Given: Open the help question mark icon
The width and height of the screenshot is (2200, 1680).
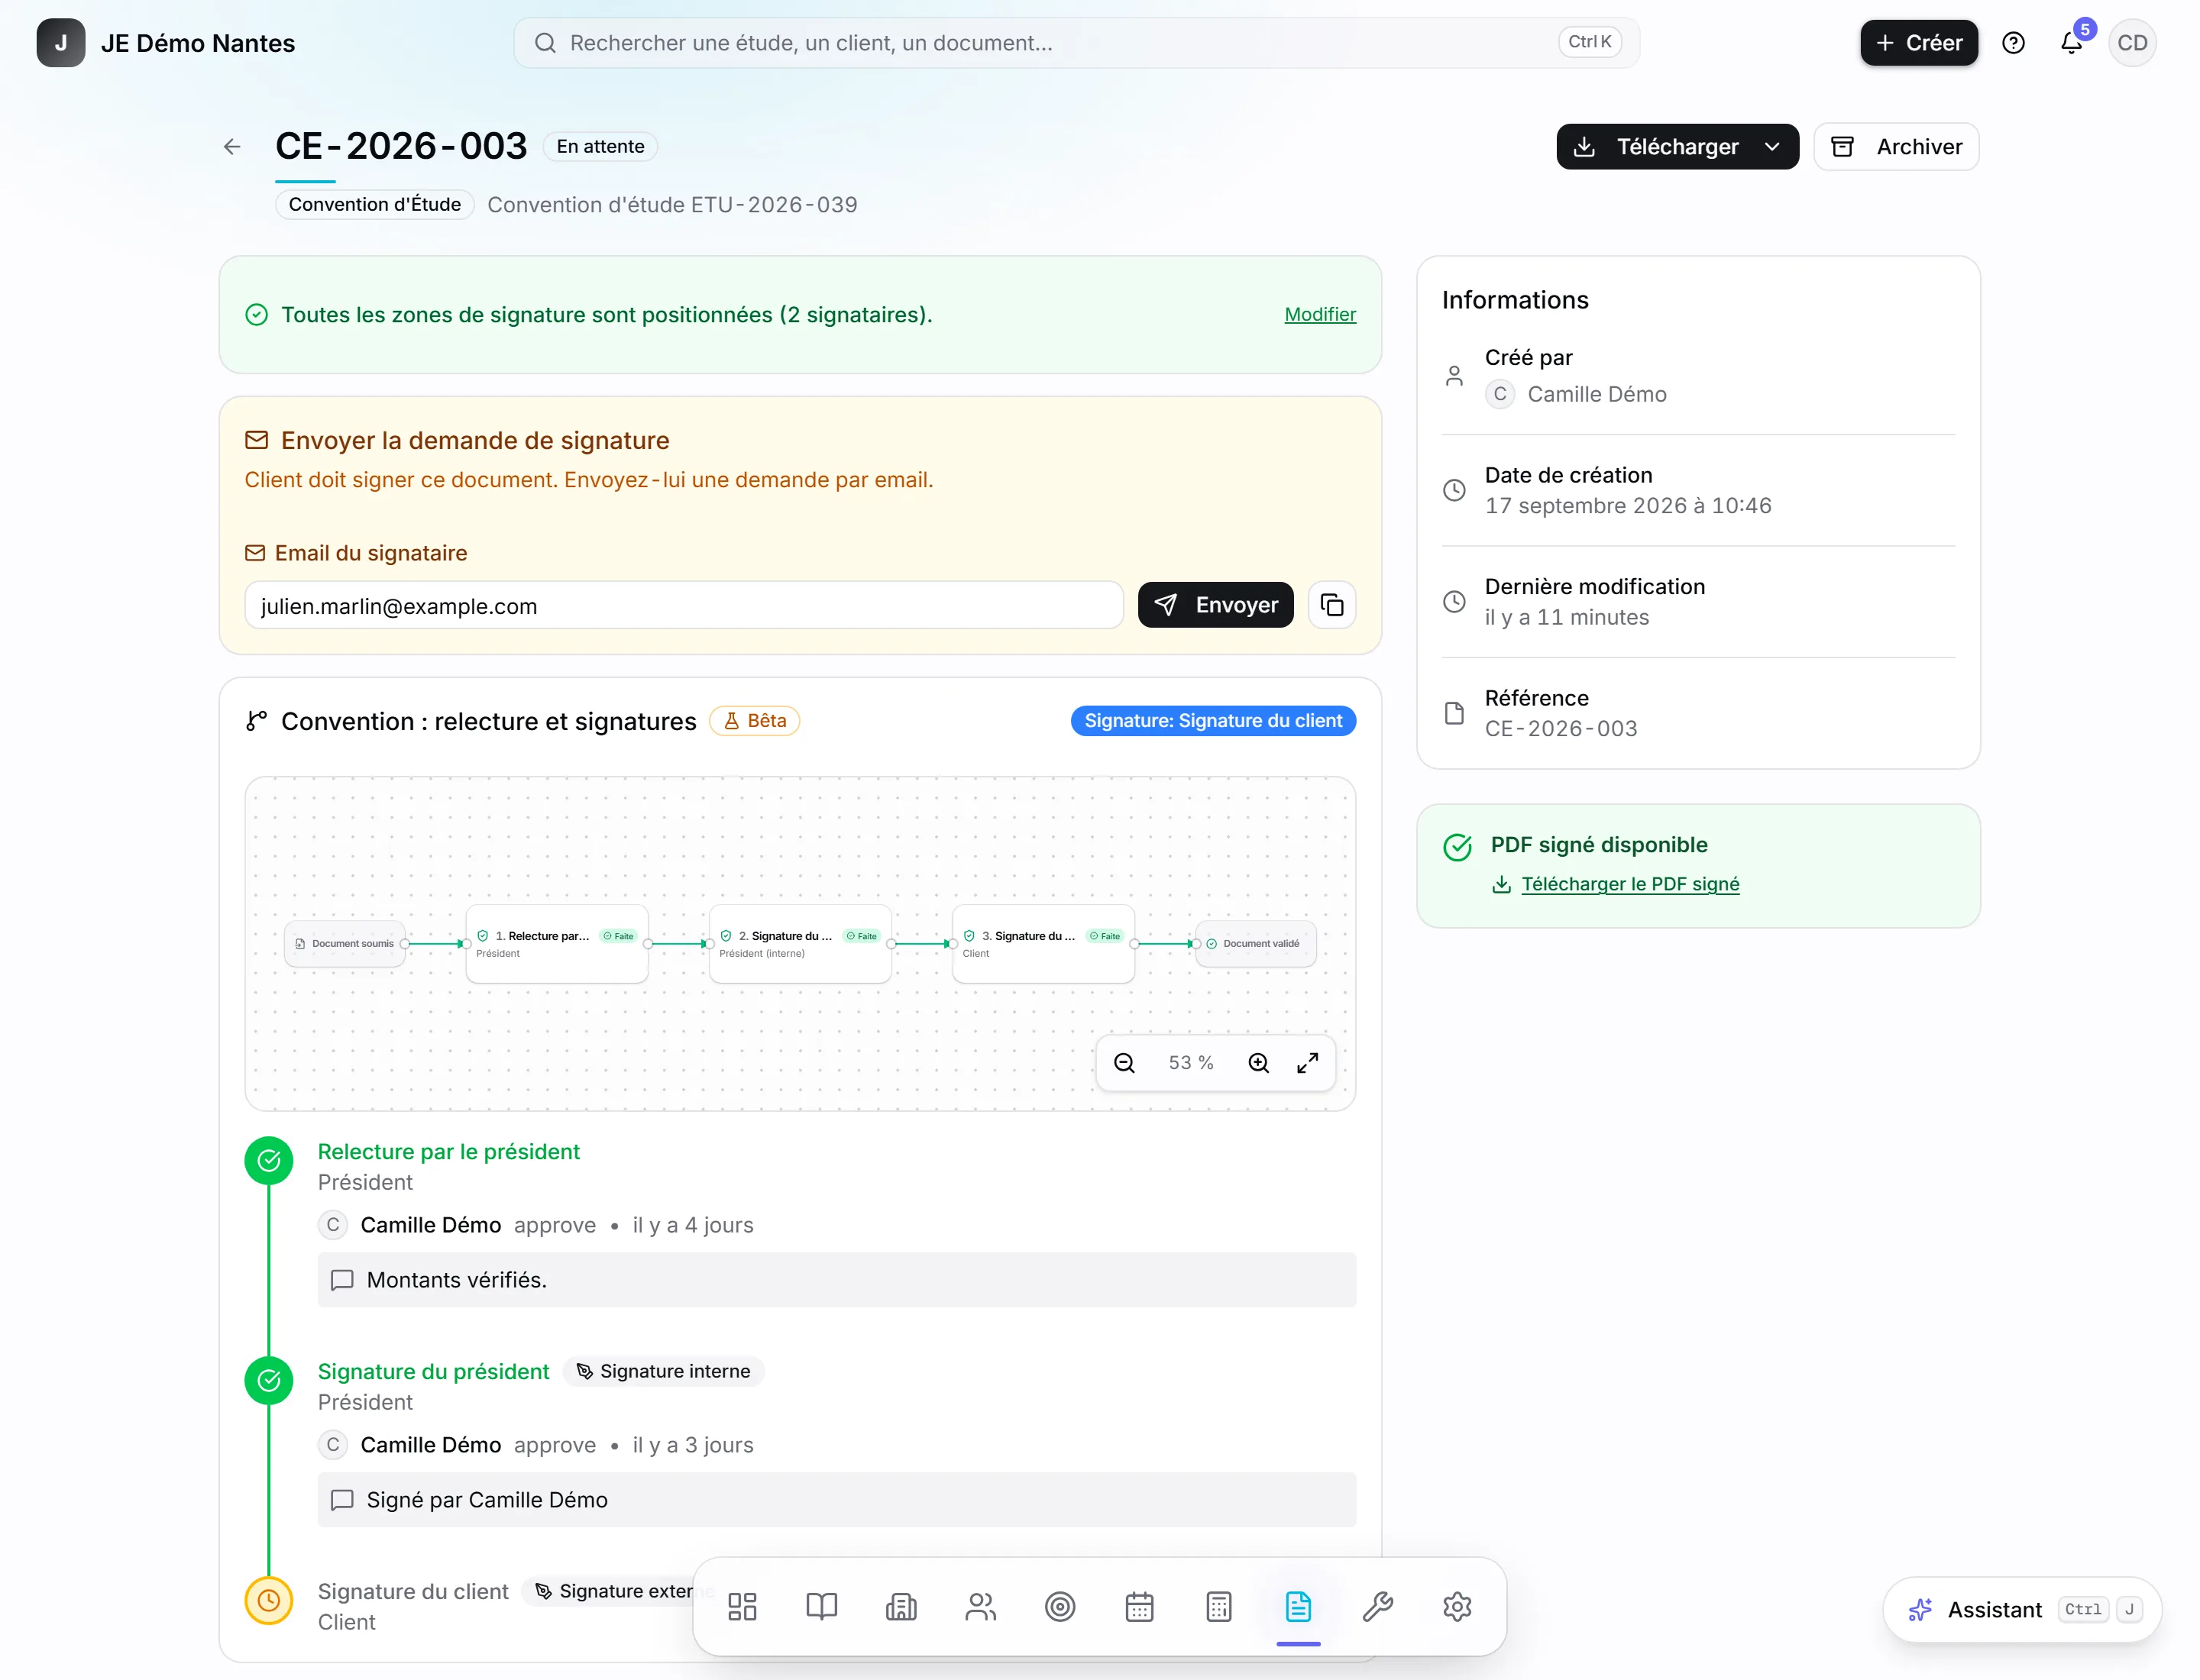Looking at the screenshot, I should (2014, 43).
